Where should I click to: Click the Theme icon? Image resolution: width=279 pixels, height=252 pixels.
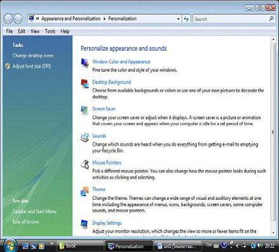tap(85, 191)
